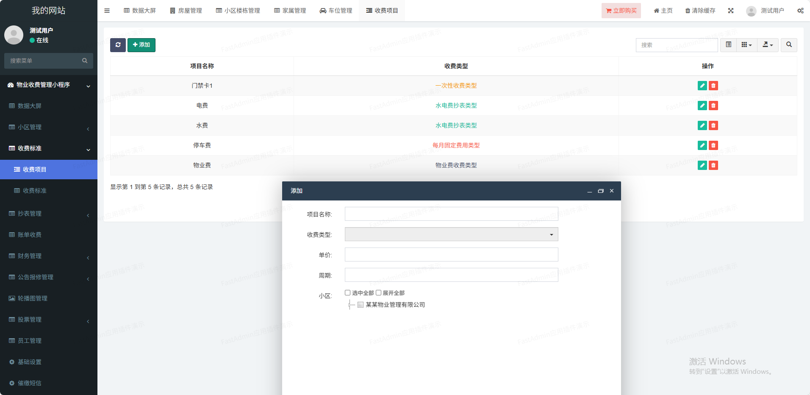This screenshot has width=810, height=395.
Task: Open 账单收费 in the sidebar
Action: click(30, 235)
